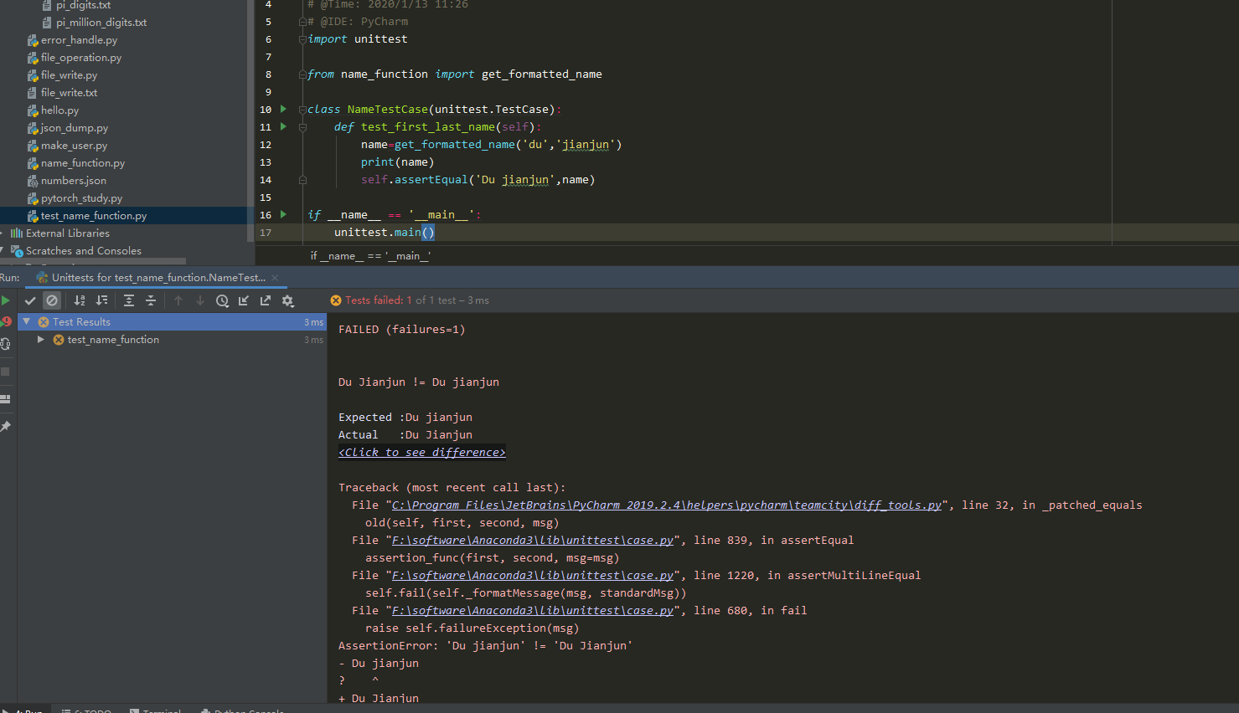Click Python file icon beside hello.py
The width and height of the screenshot is (1239, 713).
[33, 110]
